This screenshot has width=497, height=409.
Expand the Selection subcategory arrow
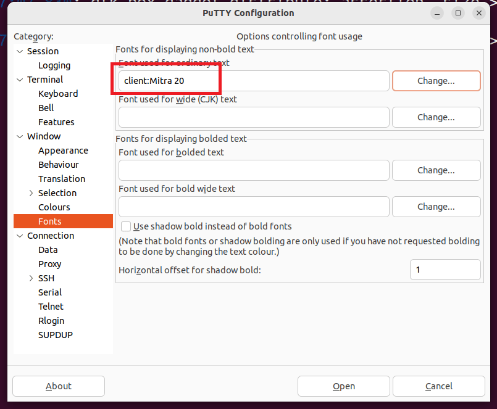[31, 193]
